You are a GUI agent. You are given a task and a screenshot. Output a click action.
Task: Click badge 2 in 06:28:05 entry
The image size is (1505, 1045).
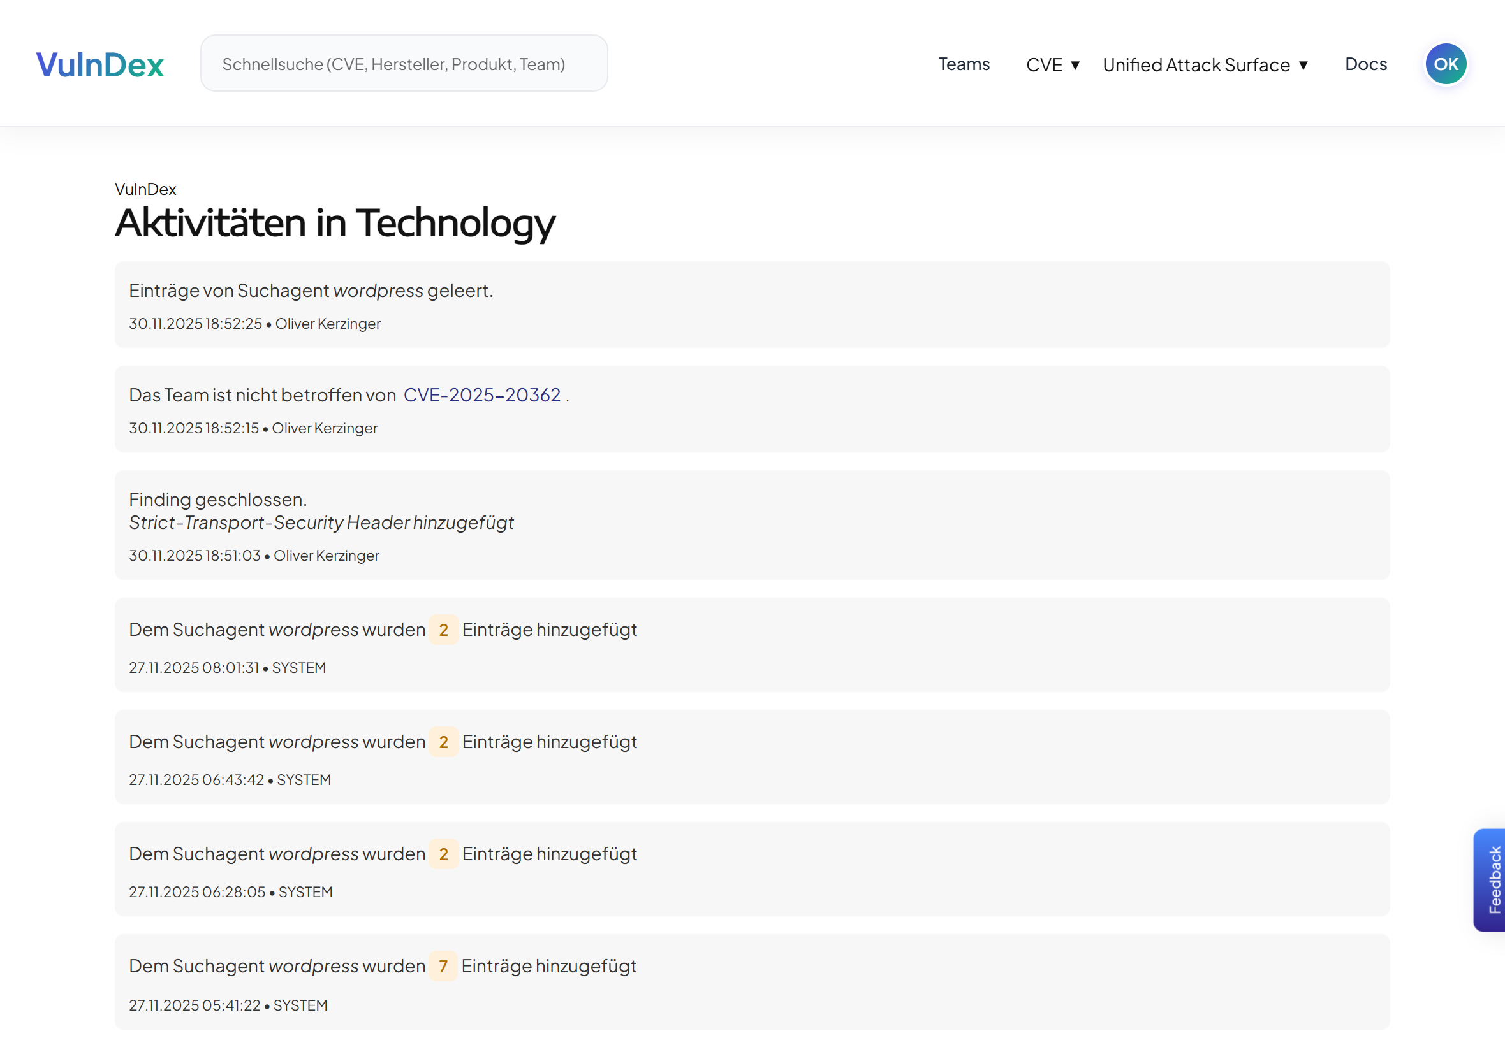coord(444,854)
